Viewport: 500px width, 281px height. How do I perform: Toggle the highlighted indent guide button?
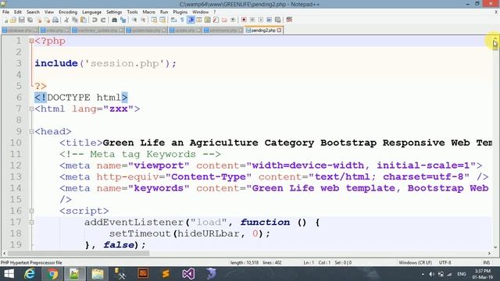pyautogui.click(x=191, y=20)
